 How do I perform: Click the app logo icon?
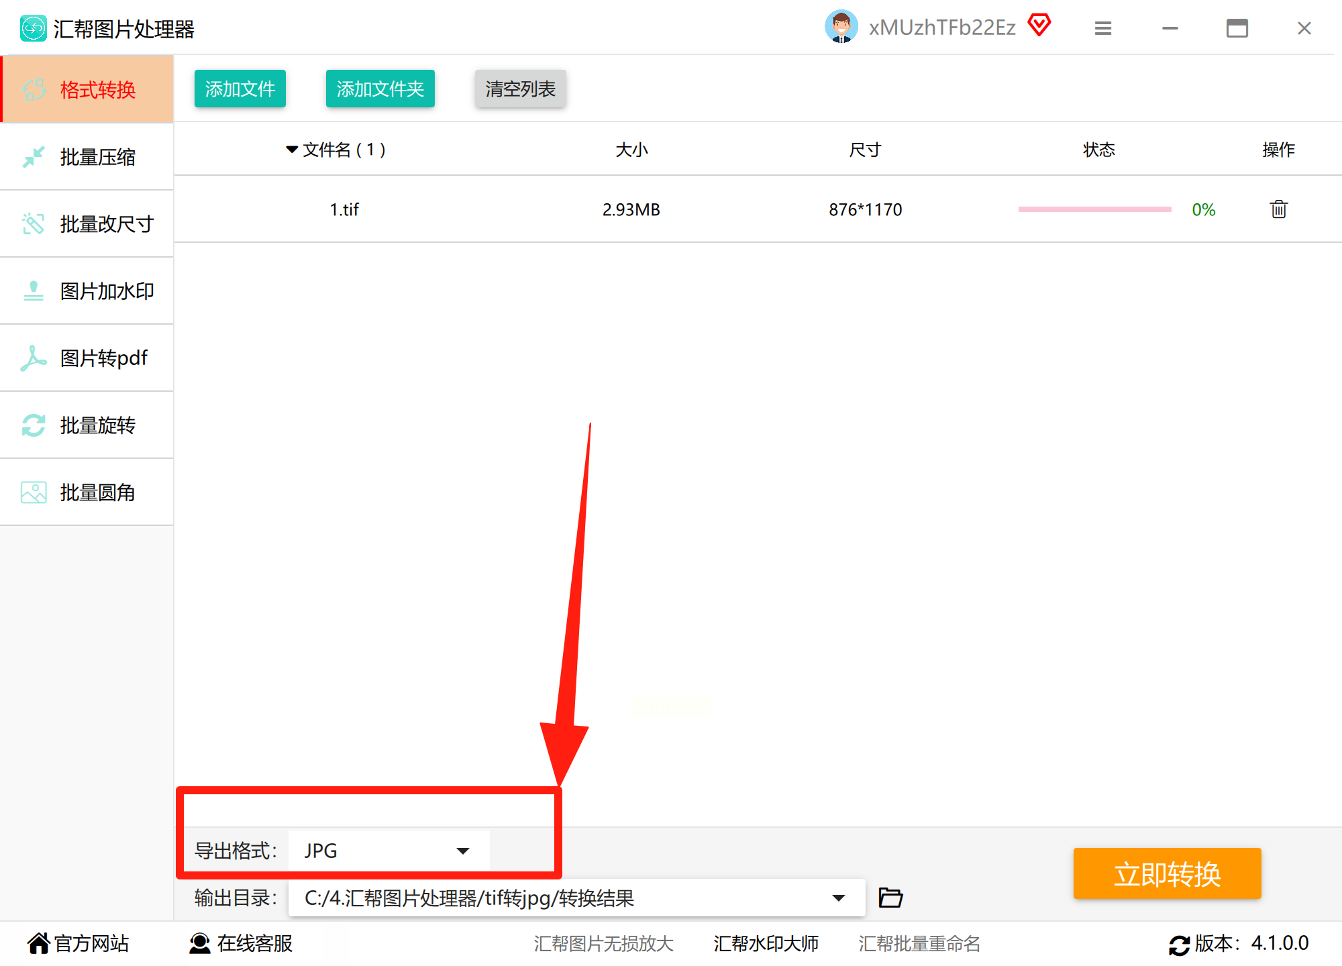33,28
